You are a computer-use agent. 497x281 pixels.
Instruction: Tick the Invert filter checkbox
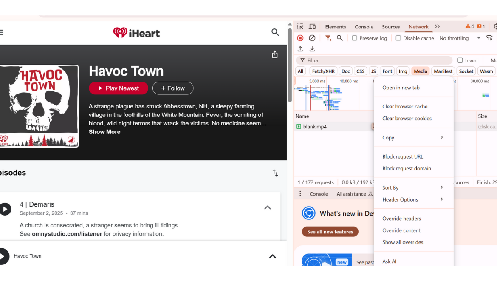tap(460, 60)
